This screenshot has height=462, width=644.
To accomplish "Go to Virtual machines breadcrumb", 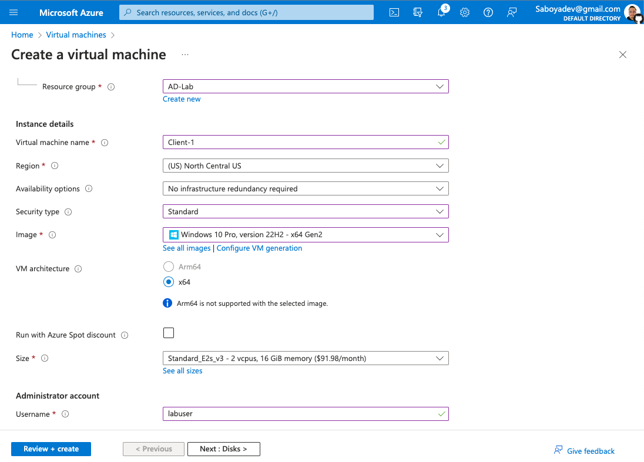I will pos(76,35).
